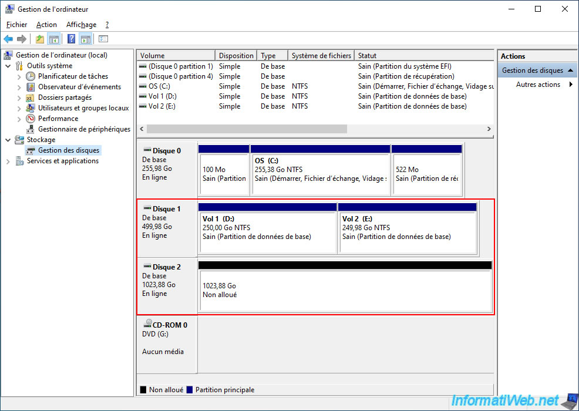The width and height of the screenshot is (579, 411).
Task: Open Autres actions submenu in Actions pane
Action: pos(538,85)
